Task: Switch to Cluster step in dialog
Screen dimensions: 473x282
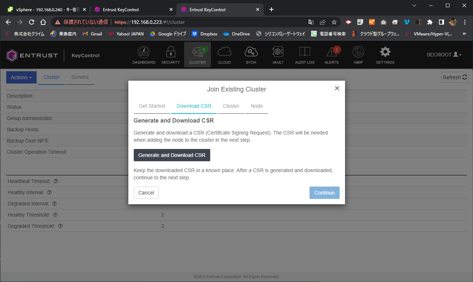Action: coord(231,106)
